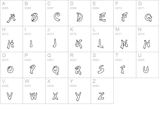Select the letter W glyph preview
The height and width of the screenshot is (116, 159).
(x=33, y=96)
